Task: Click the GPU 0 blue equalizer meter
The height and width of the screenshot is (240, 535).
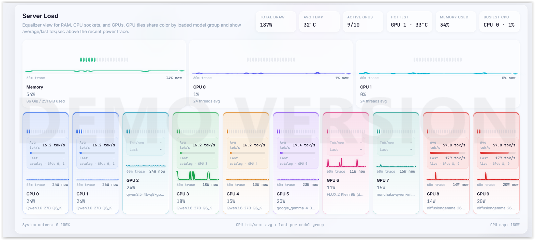Action: coord(46,131)
